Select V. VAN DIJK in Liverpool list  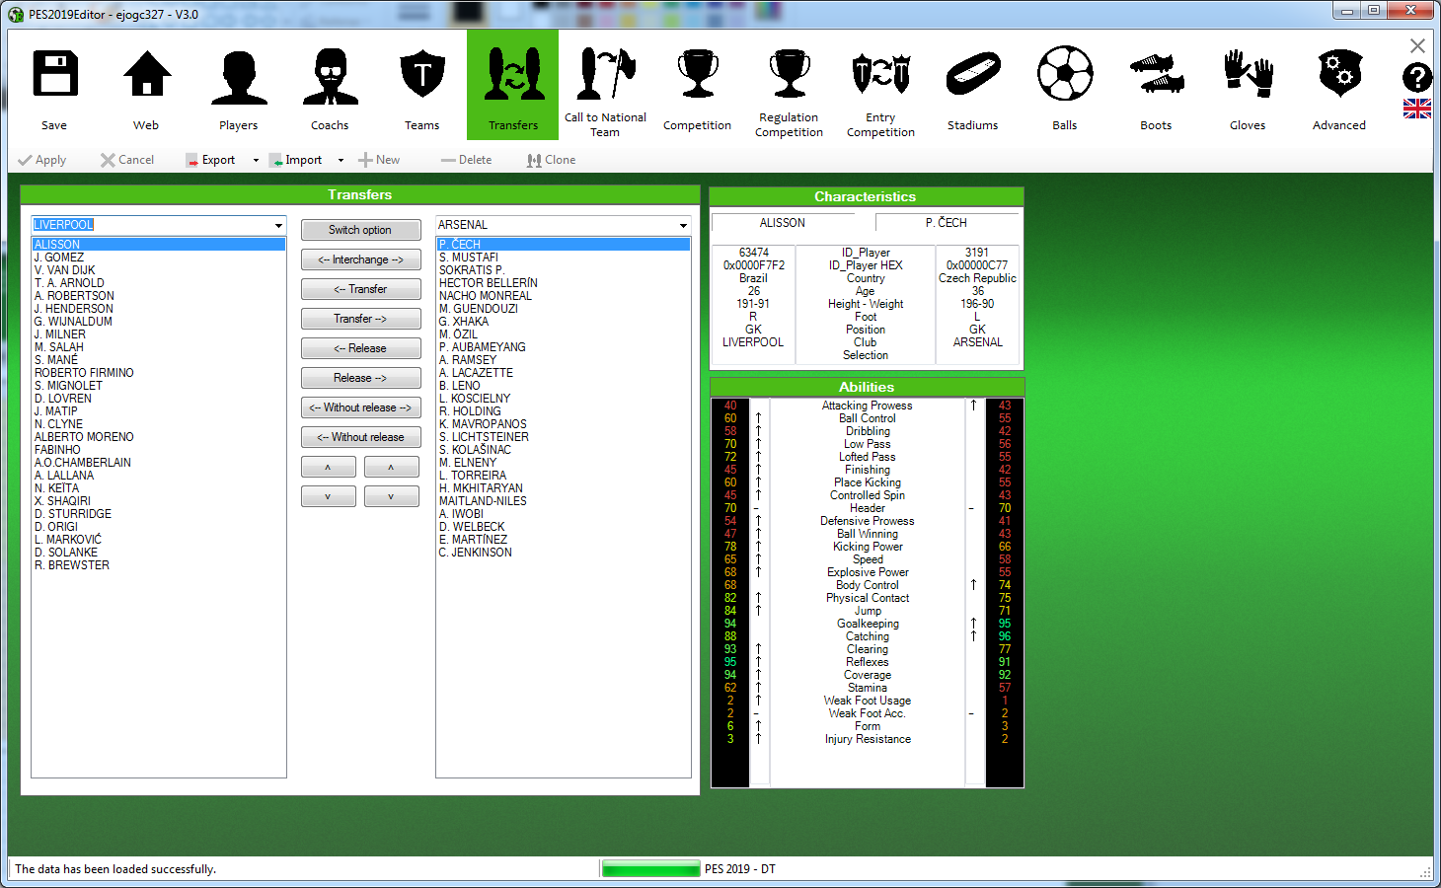[158, 270]
